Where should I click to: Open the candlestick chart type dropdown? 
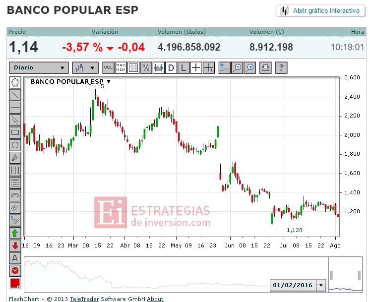pos(85,68)
